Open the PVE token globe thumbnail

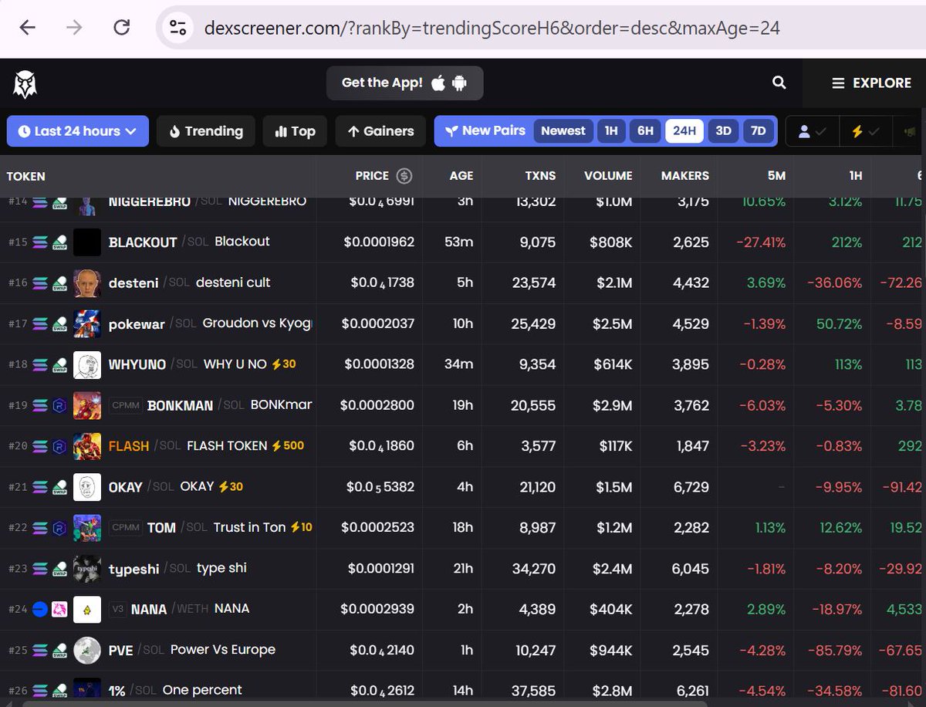pos(87,650)
